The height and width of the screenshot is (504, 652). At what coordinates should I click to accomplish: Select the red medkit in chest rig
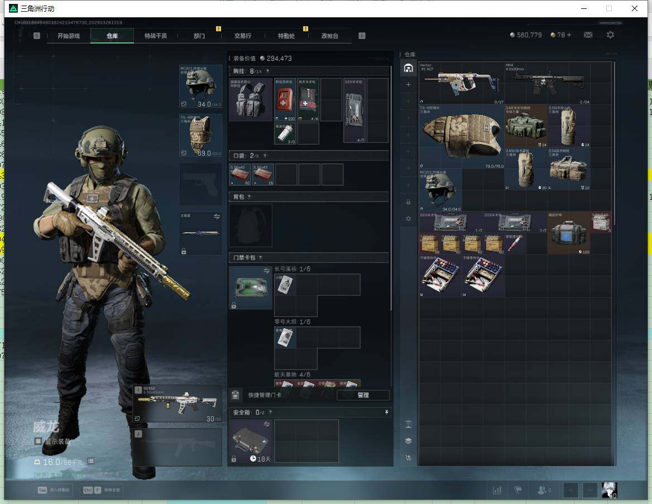(x=285, y=99)
